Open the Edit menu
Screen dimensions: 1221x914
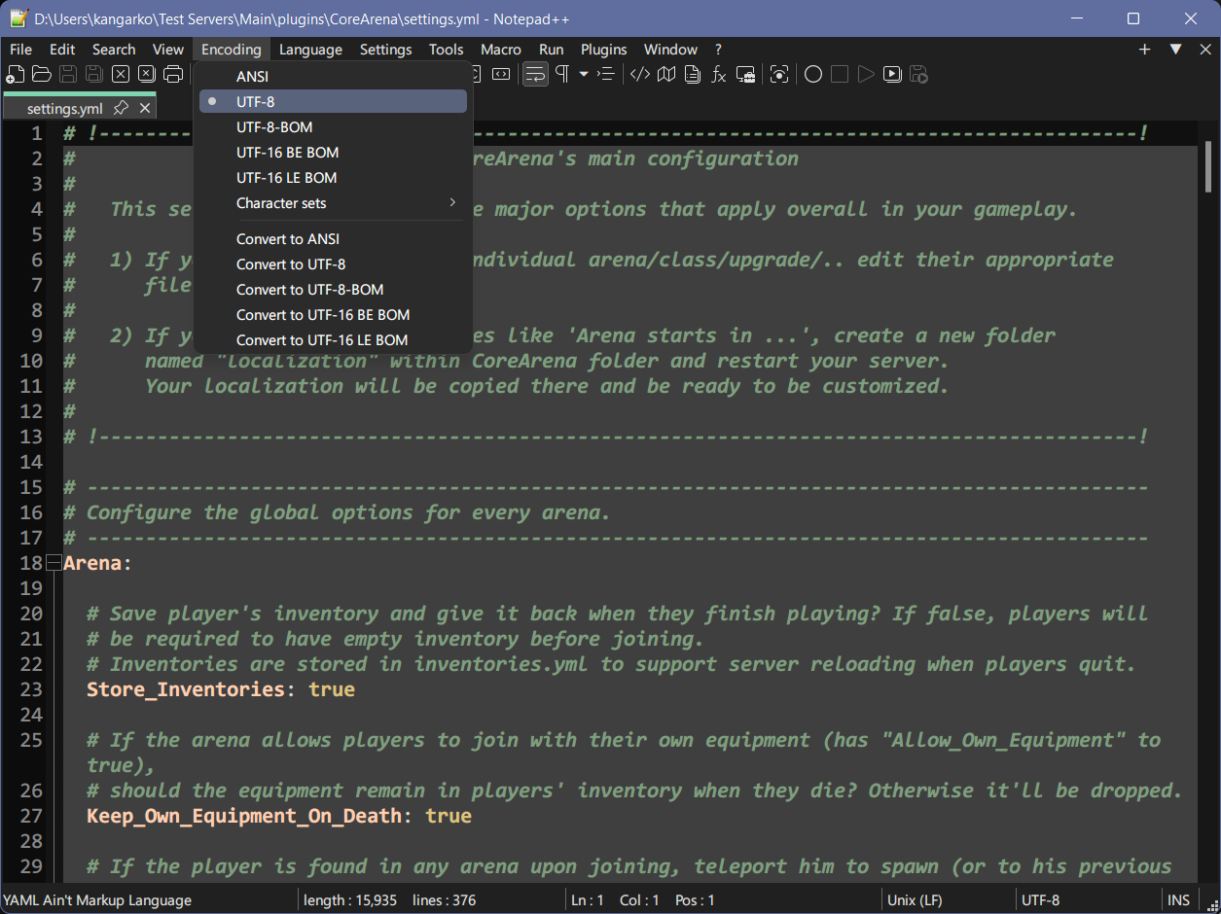pos(62,50)
